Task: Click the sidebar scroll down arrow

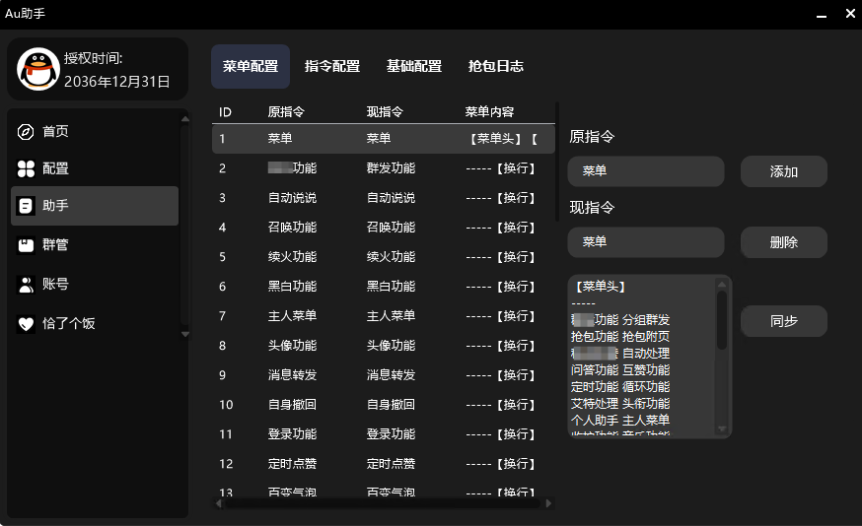Action: [184, 334]
